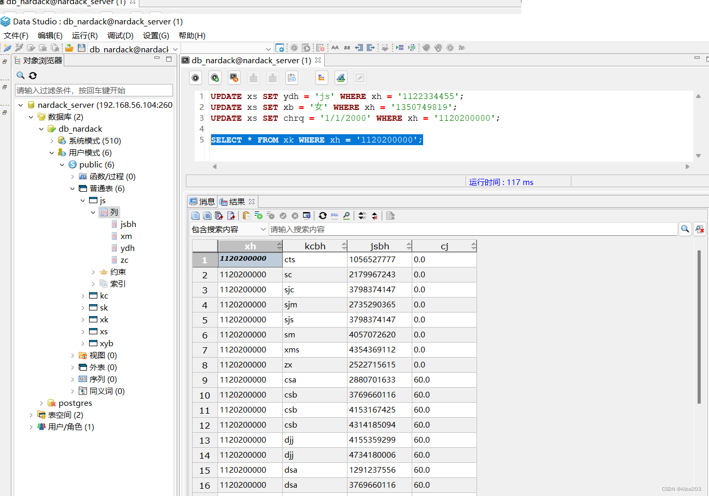Click result search magnifier button
Image resolution: width=709 pixels, height=496 pixels.
(685, 229)
